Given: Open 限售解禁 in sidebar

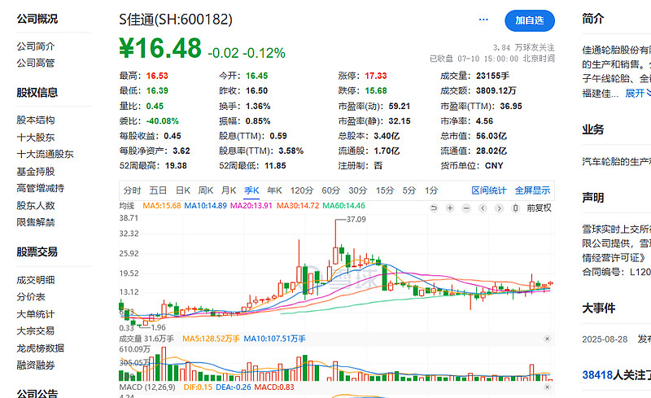Looking at the screenshot, I should coord(36,222).
